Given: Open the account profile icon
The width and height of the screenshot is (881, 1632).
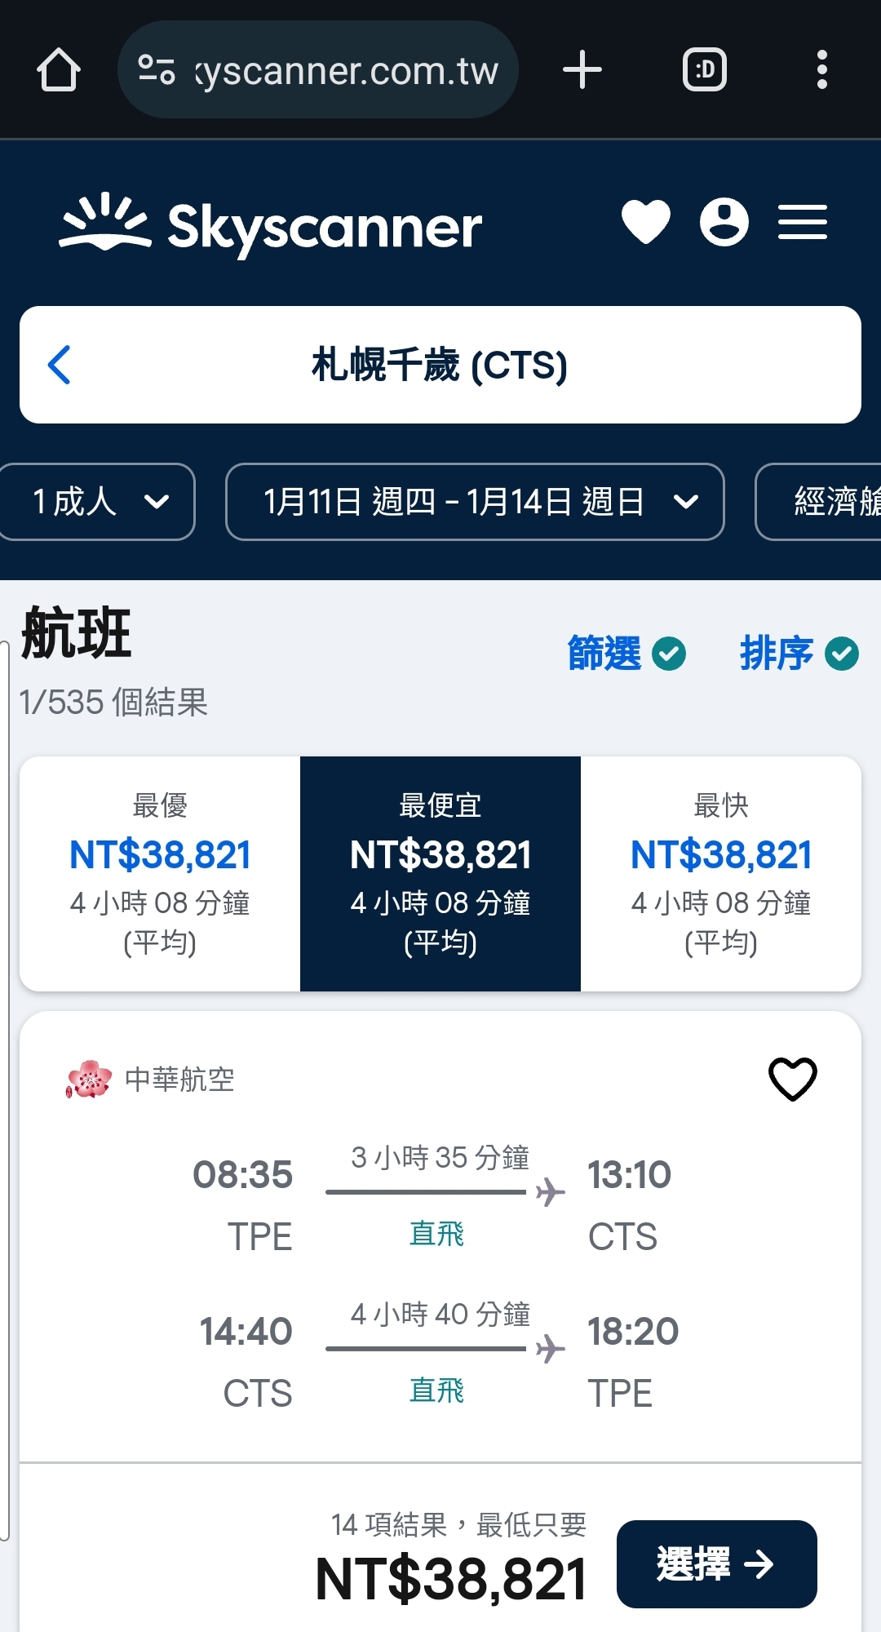Looking at the screenshot, I should (724, 222).
